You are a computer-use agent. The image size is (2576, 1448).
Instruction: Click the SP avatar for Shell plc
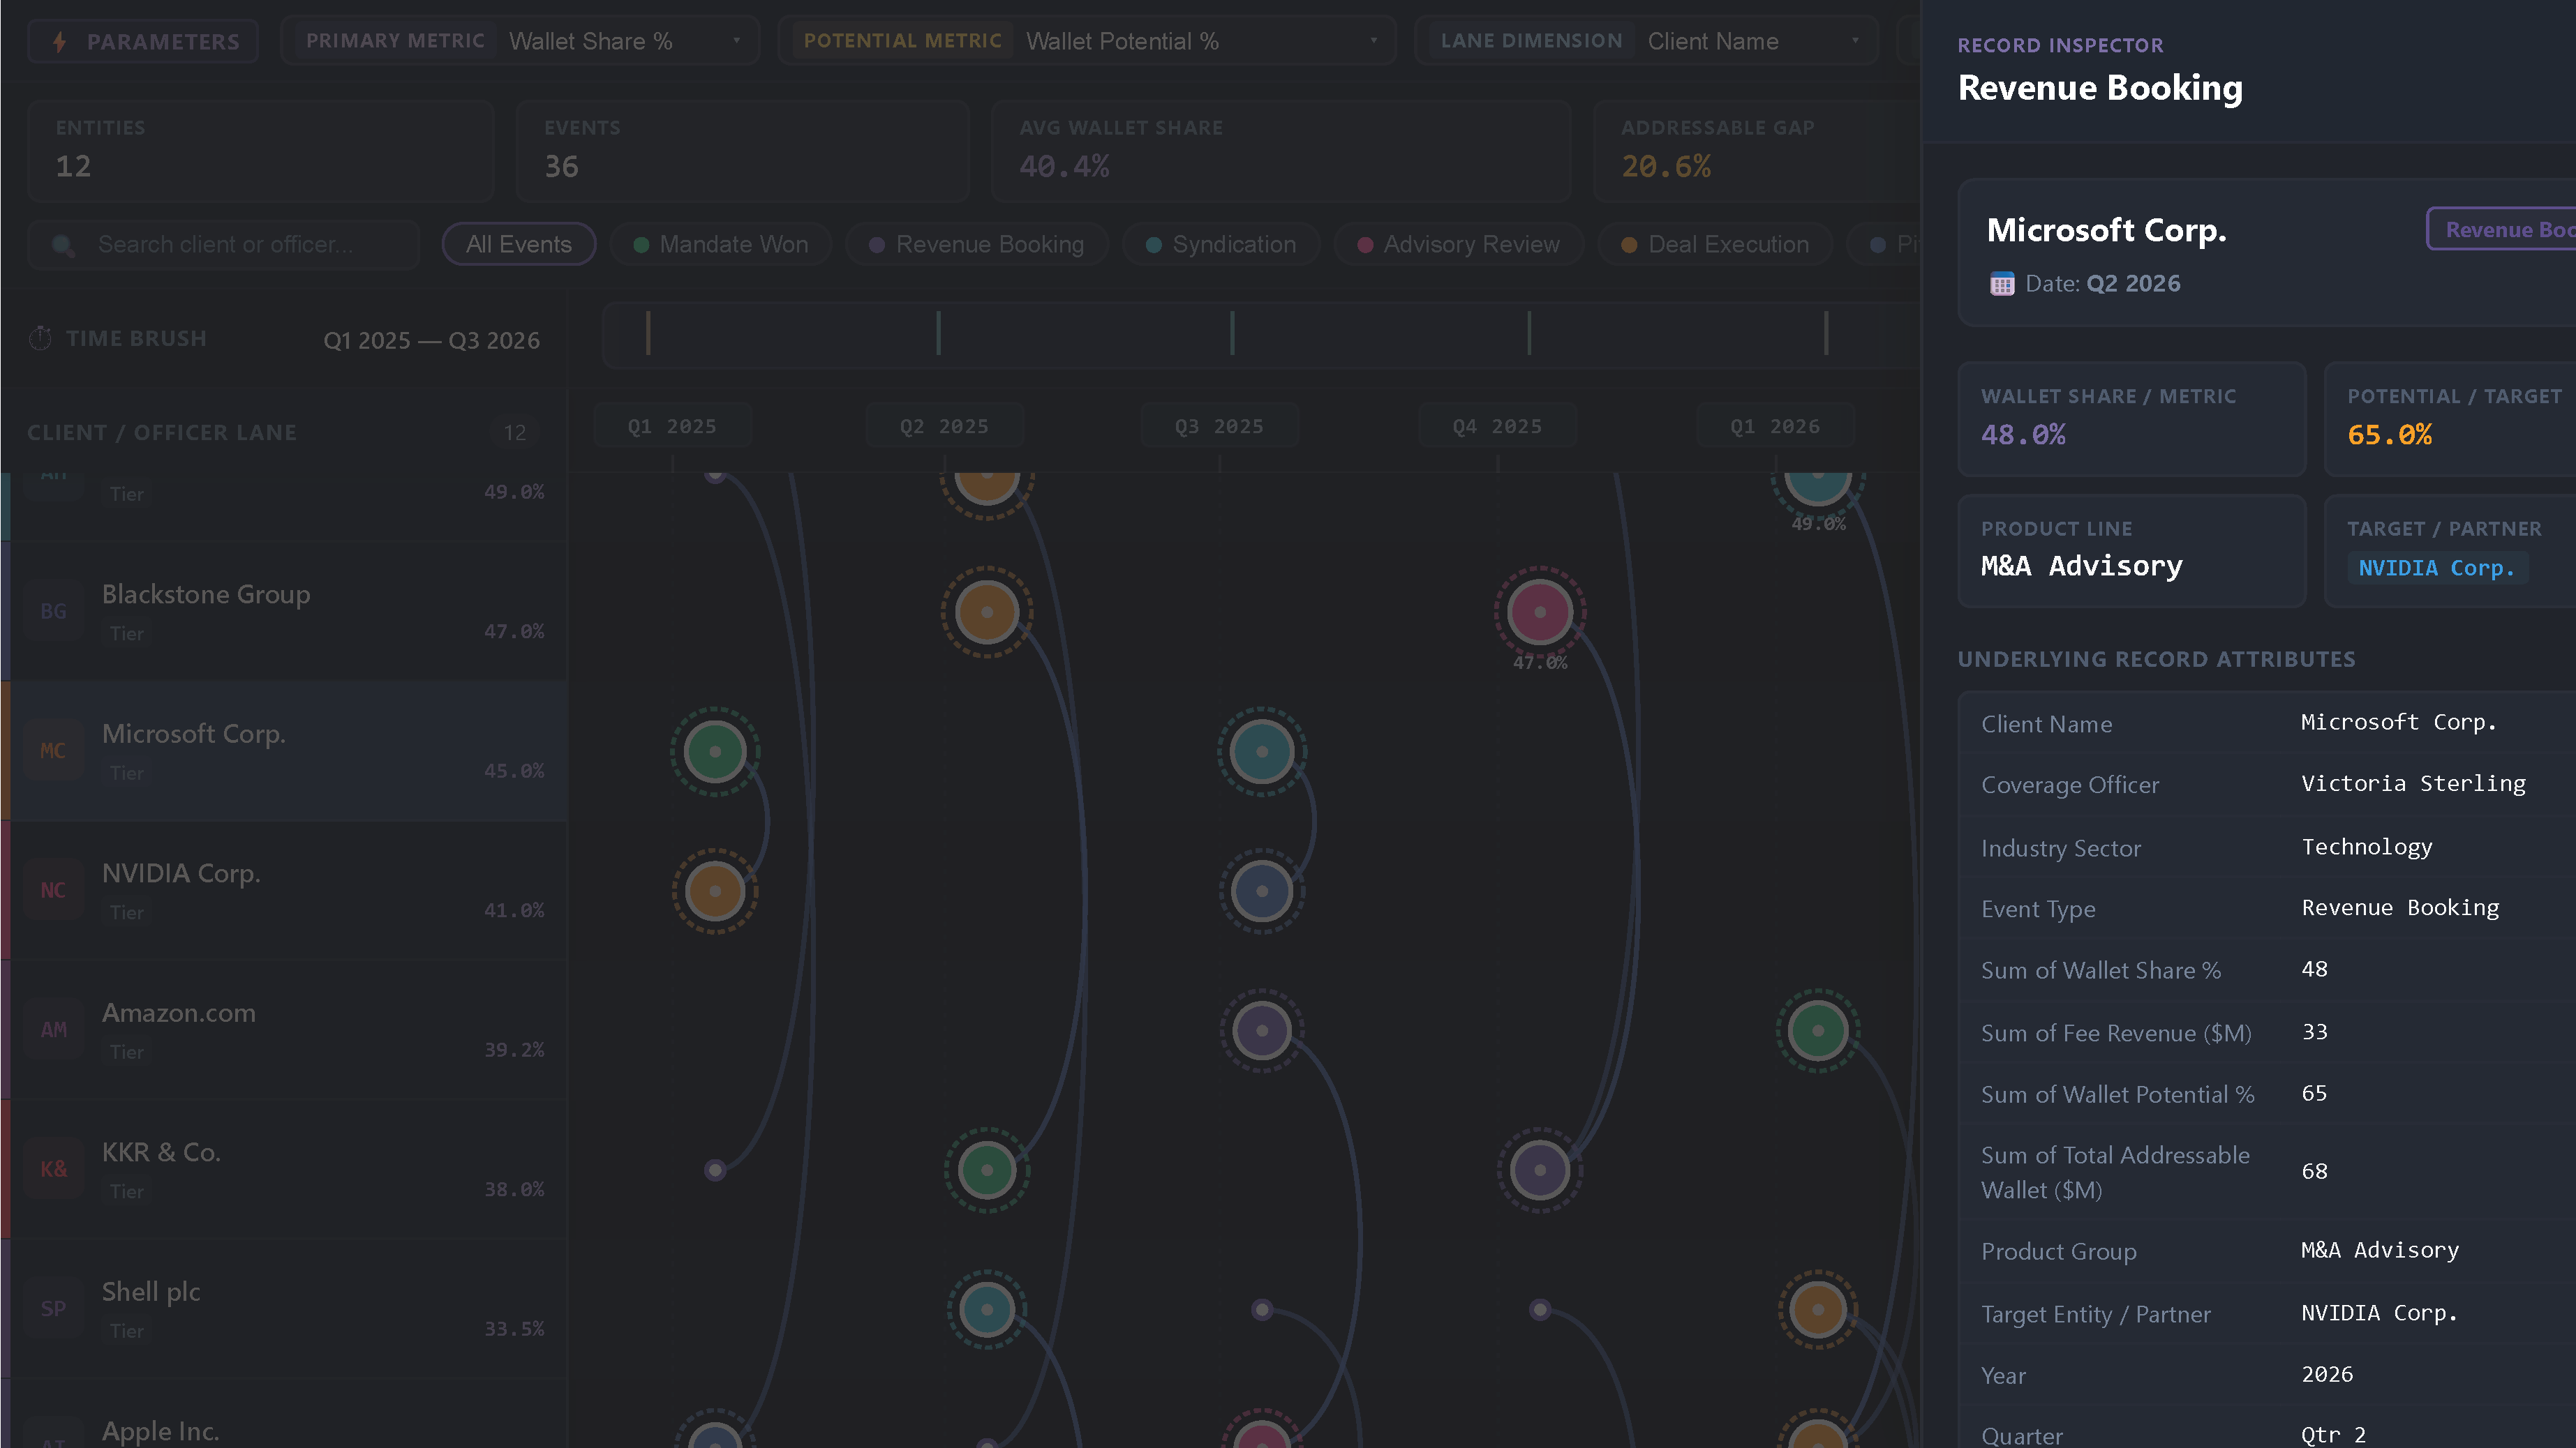pos(53,1309)
